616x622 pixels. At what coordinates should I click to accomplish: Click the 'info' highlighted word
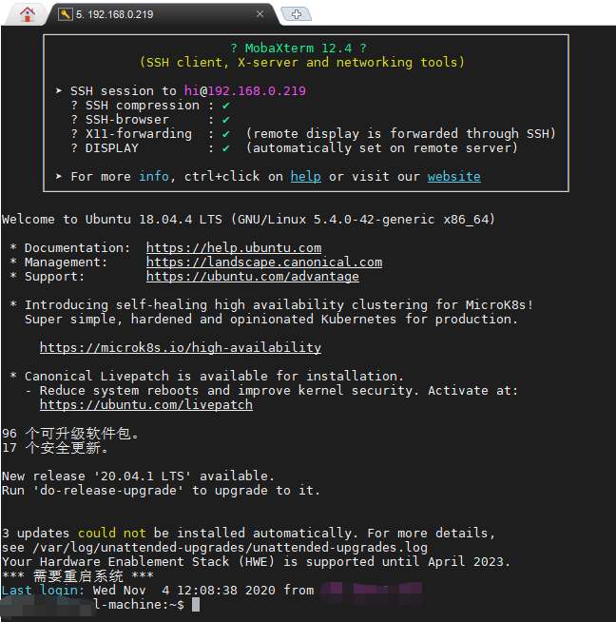pyautogui.click(x=154, y=176)
